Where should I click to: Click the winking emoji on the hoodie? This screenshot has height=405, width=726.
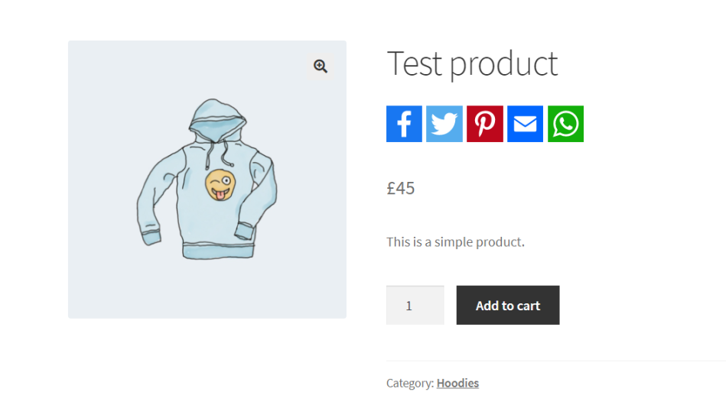[x=220, y=185]
